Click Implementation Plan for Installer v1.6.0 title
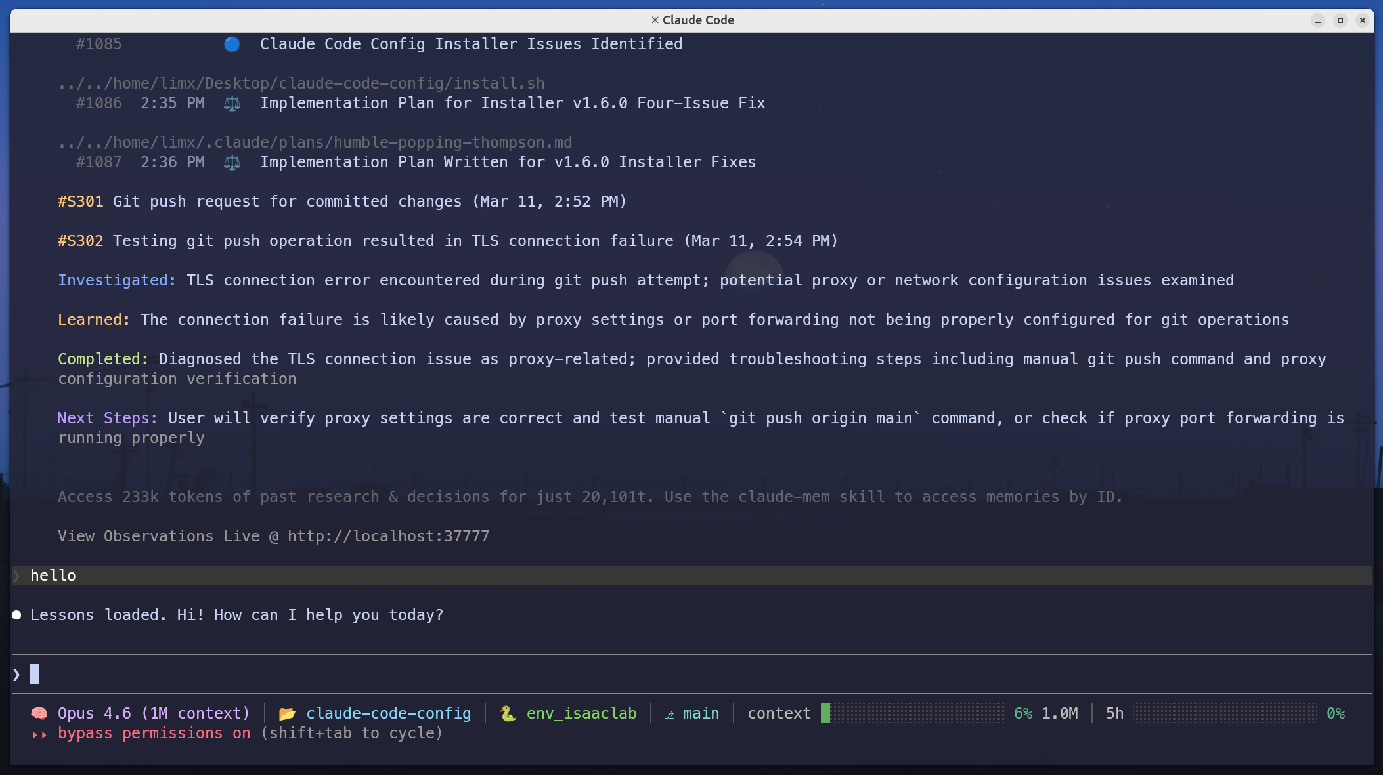This screenshot has width=1383, height=775. pyautogui.click(x=513, y=103)
